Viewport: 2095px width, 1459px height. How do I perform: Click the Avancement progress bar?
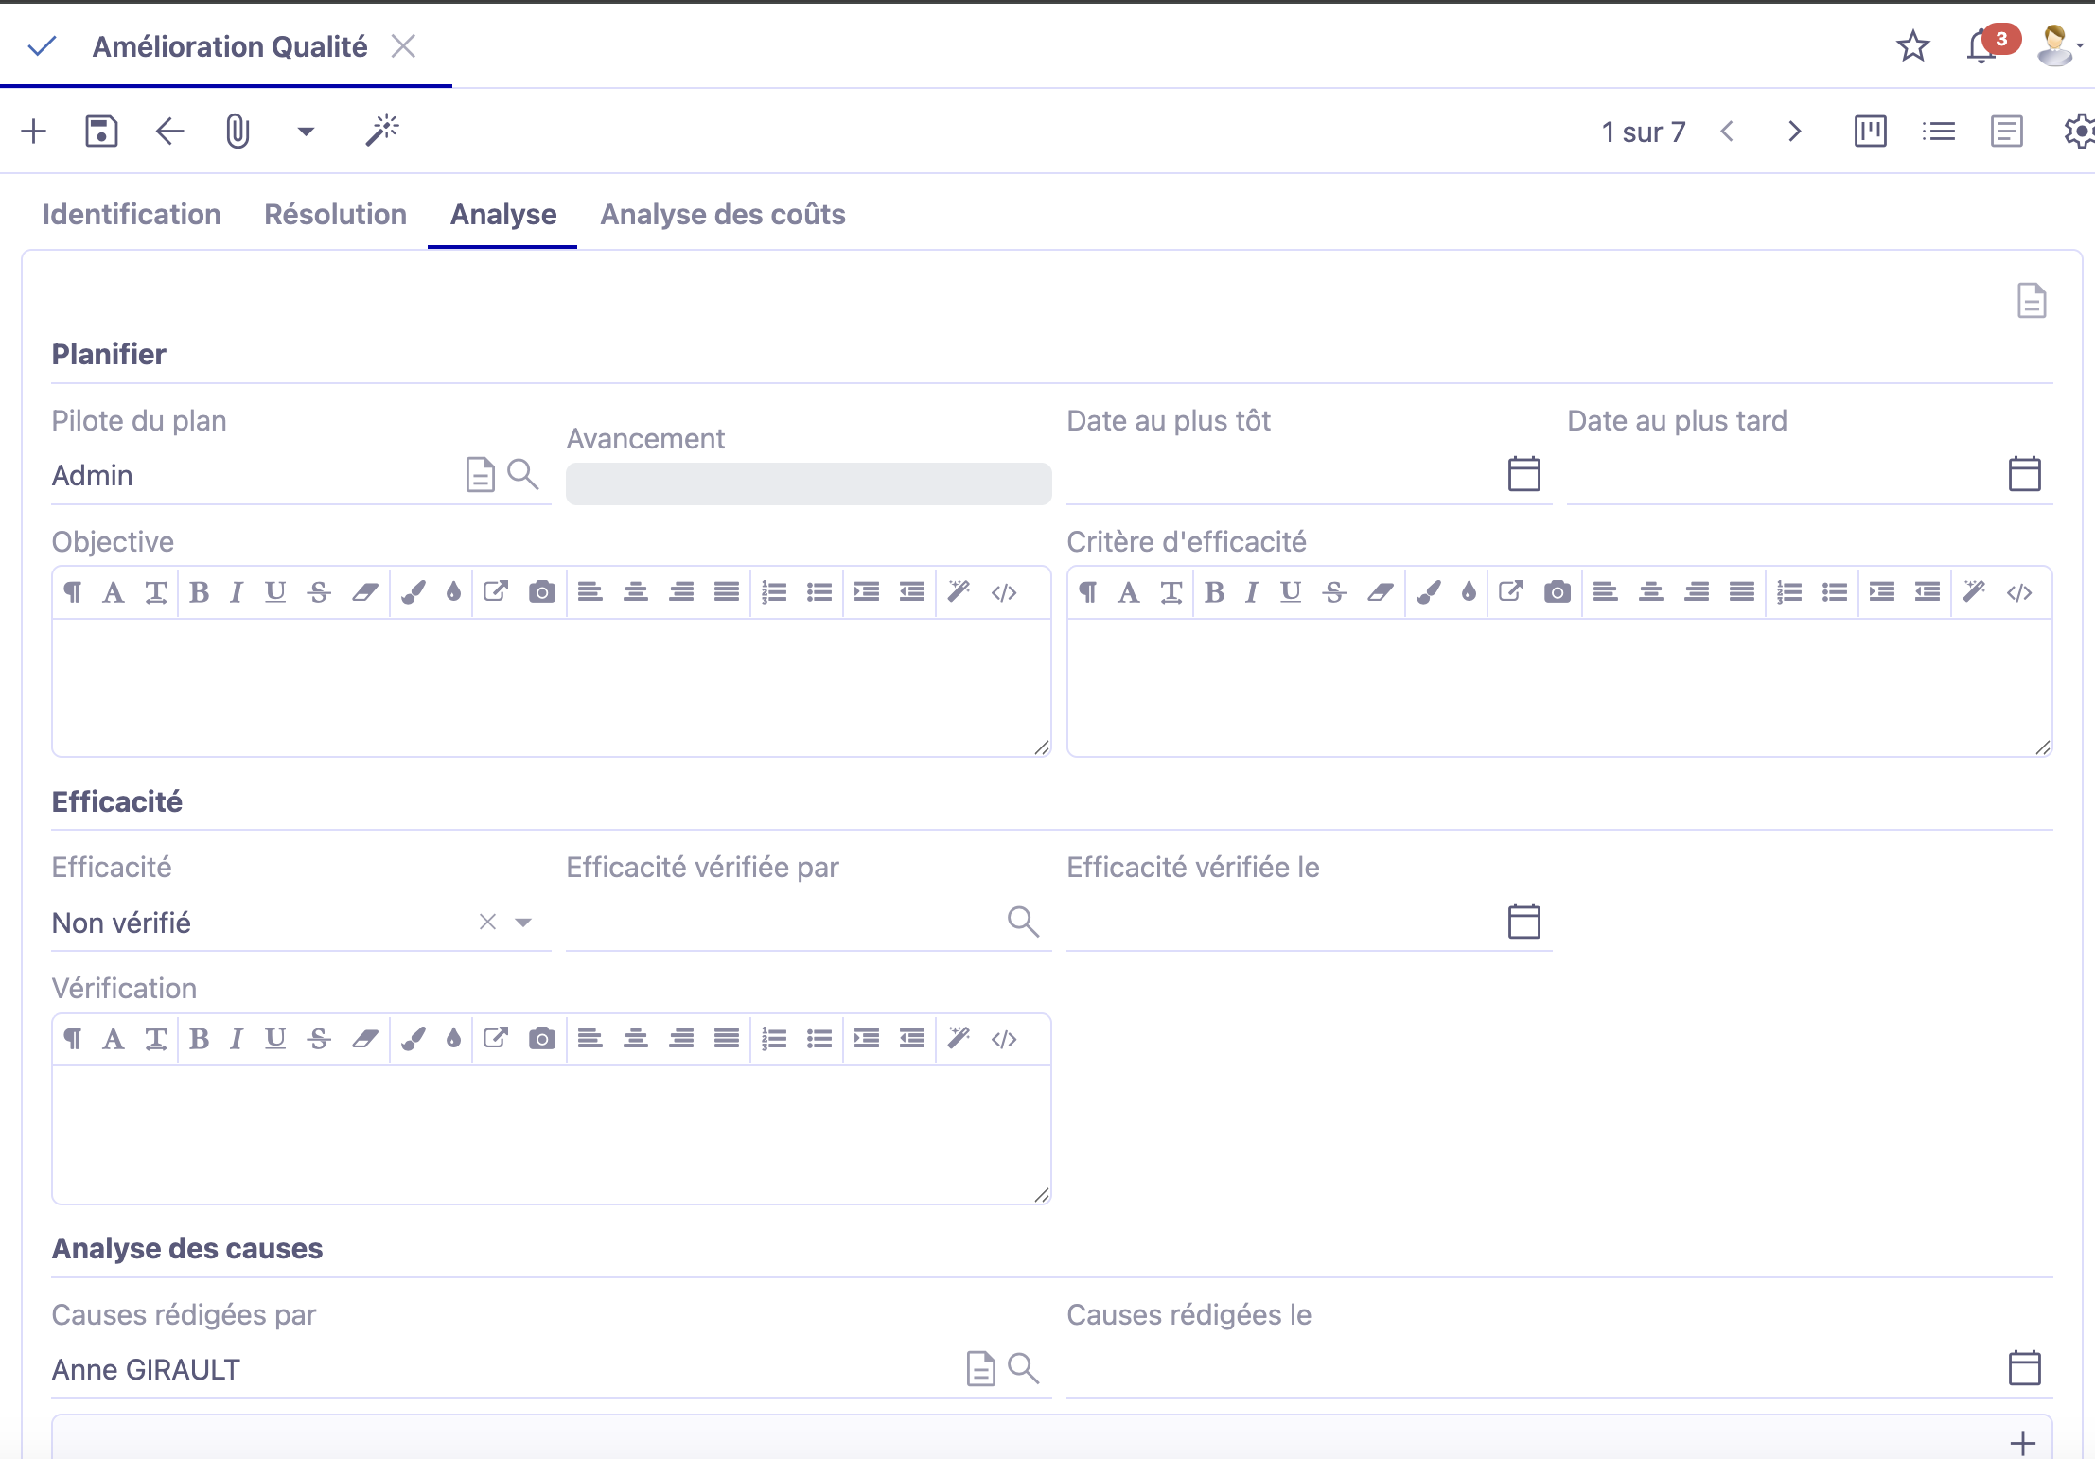coord(808,483)
